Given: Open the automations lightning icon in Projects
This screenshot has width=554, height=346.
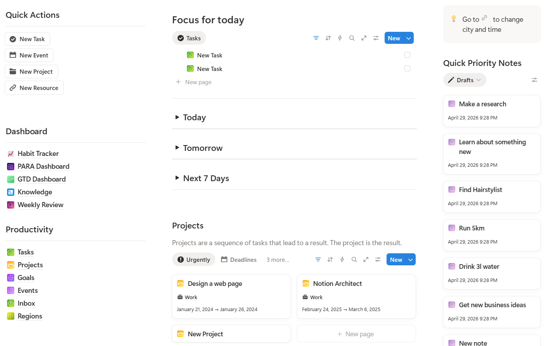Looking at the screenshot, I should point(342,259).
